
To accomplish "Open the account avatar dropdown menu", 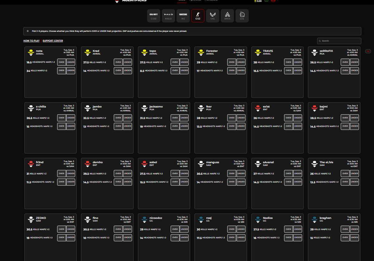I will tap(273, 1).
